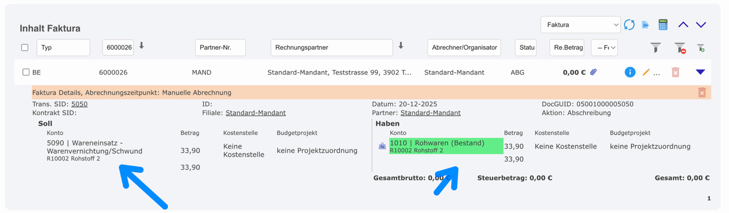
Task: Click the funnel with green plus
Action: 700,48
